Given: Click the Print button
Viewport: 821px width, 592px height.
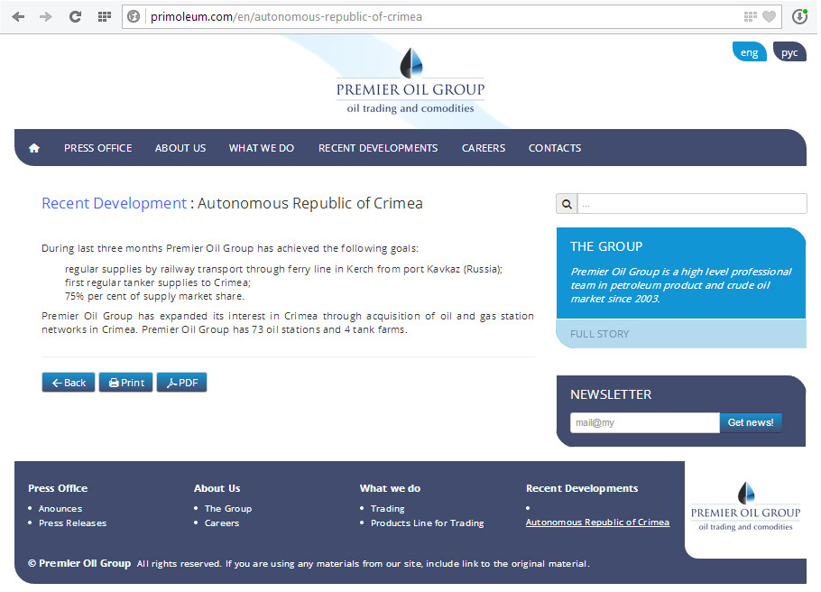Looking at the screenshot, I should (125, 383).
